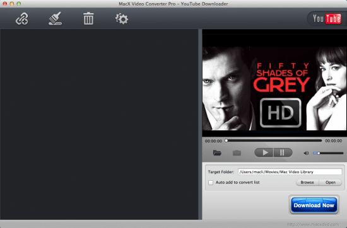Screen dimensions: 347x228
Task: Click the add URL link icon
Action: [21, 19]
